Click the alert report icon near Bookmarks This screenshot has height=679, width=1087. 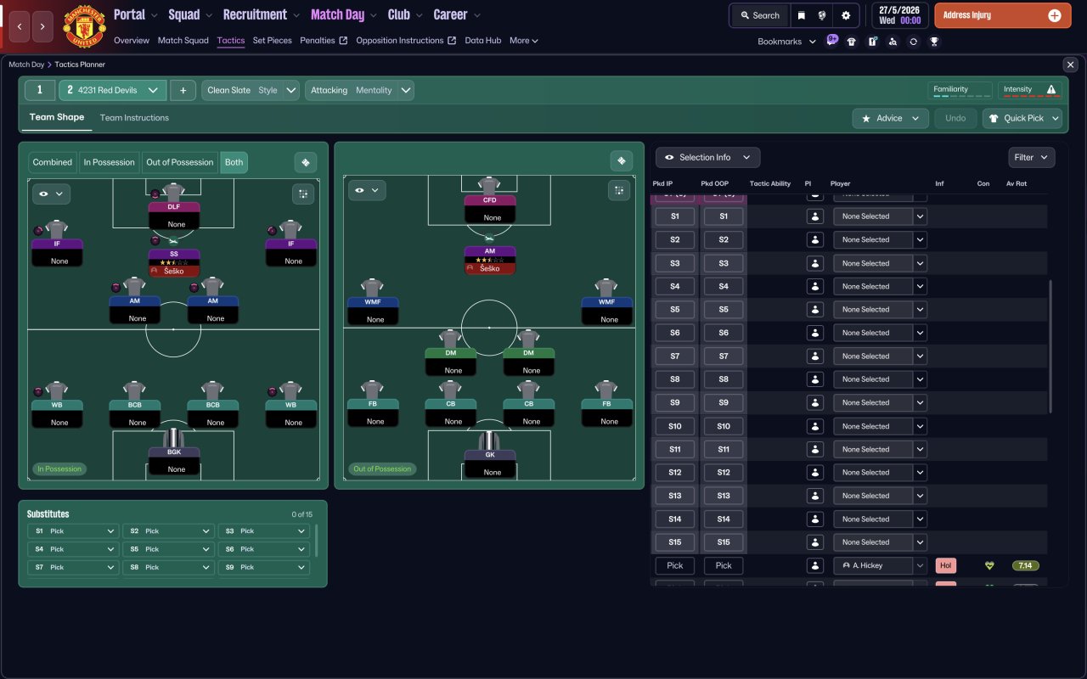click(872, 41)
